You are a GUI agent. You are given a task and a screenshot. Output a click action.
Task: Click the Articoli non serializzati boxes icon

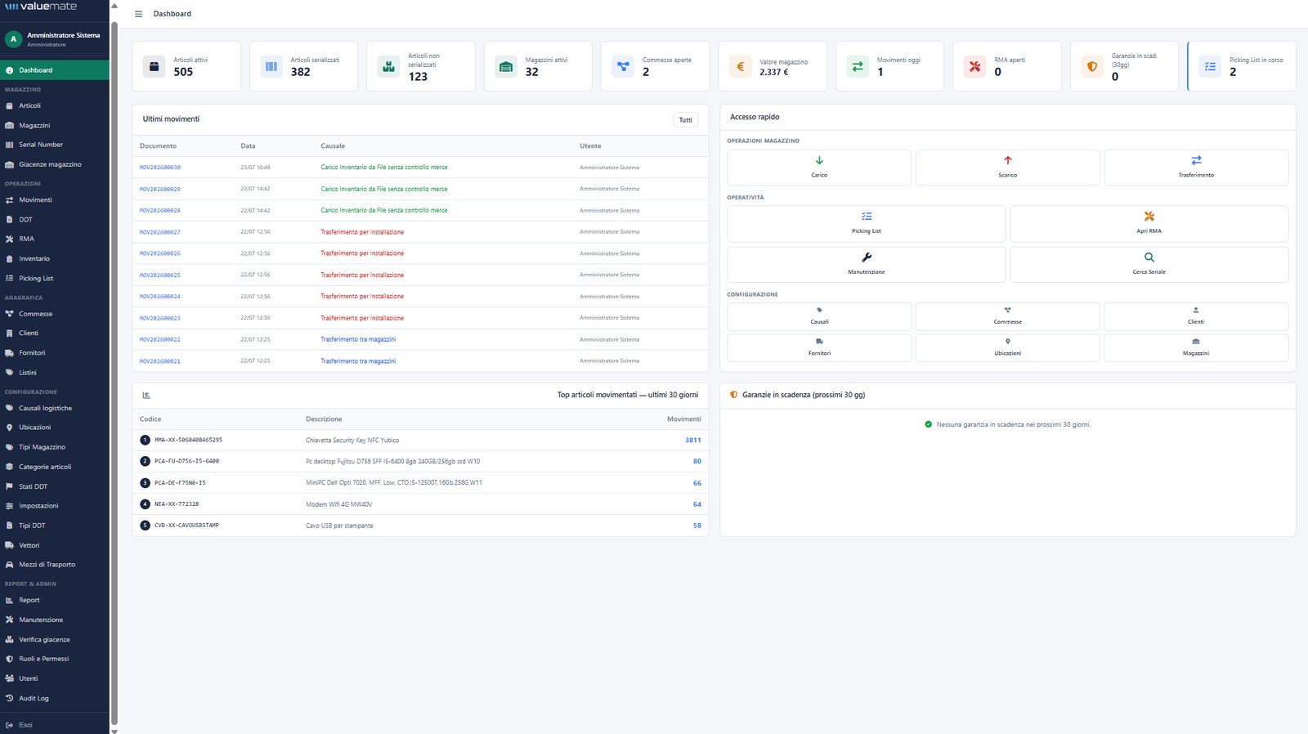pyautogui.click(x=389, y=66)
